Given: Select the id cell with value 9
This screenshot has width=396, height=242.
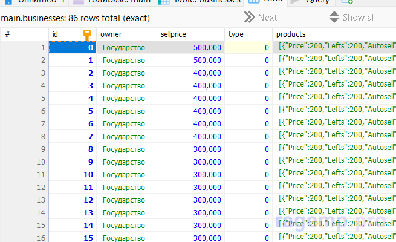Looking at the screenshot, I should tap(73, 162).
